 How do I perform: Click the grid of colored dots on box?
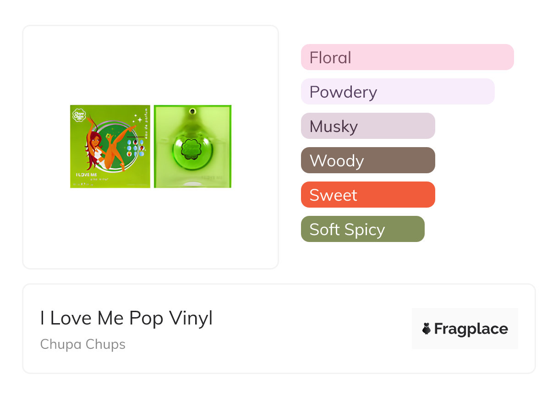(135, 148)
